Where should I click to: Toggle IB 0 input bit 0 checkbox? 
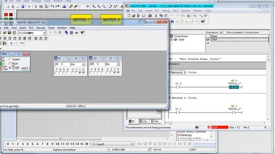click(x=83, y=72)
